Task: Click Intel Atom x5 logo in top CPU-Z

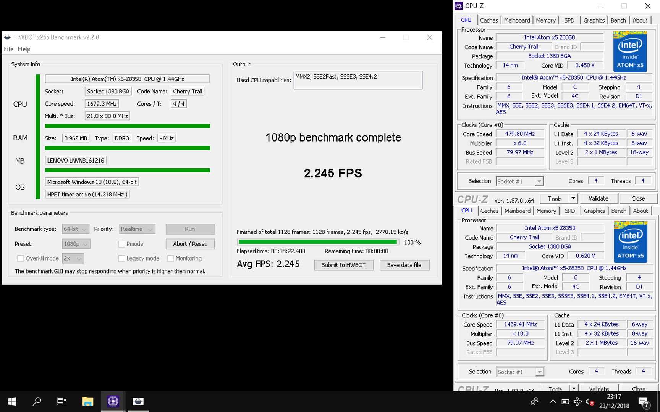Action: click(630, 51)
